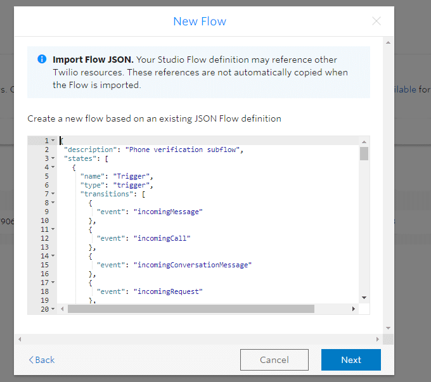
Task: Click the editor scroll down arrow
Action: pos(364,298)
